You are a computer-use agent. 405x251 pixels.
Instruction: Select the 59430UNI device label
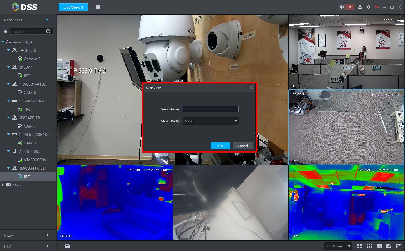coord(27,50)
